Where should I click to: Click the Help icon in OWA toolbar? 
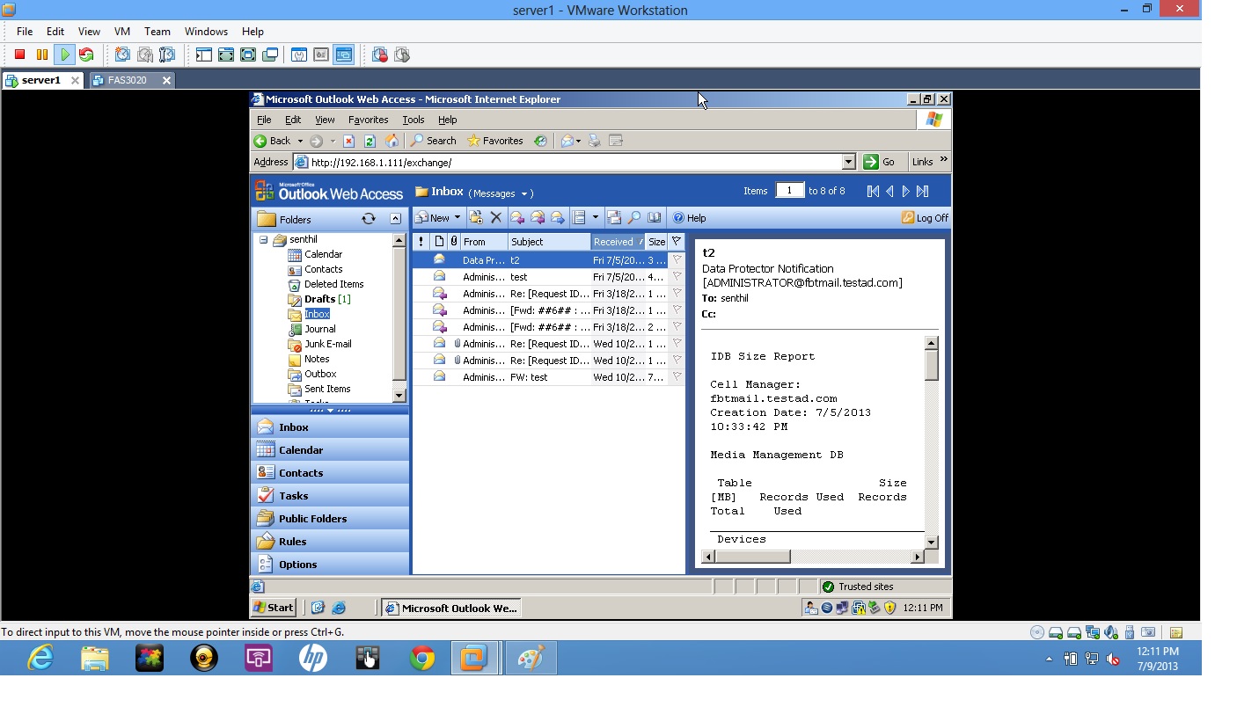(679, 217)
